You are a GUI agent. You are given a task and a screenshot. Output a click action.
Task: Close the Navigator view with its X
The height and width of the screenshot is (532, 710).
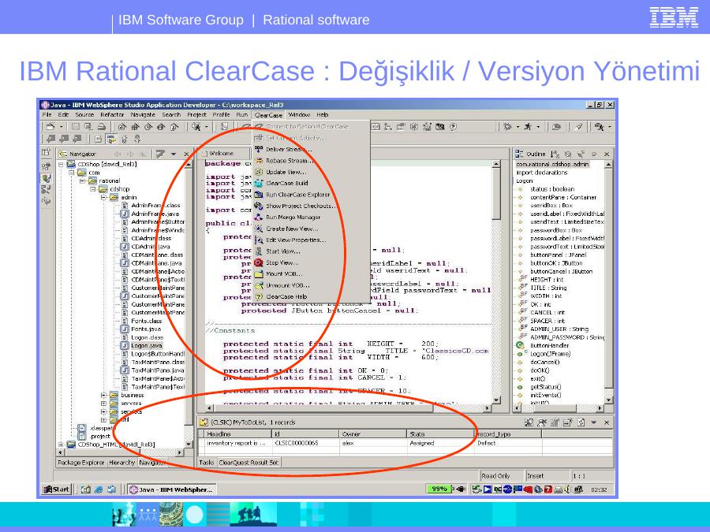coord(186,154)
